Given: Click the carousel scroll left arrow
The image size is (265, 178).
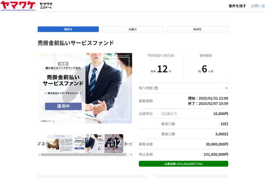Looking at the screenshot, I should click(x=39, y=155).
